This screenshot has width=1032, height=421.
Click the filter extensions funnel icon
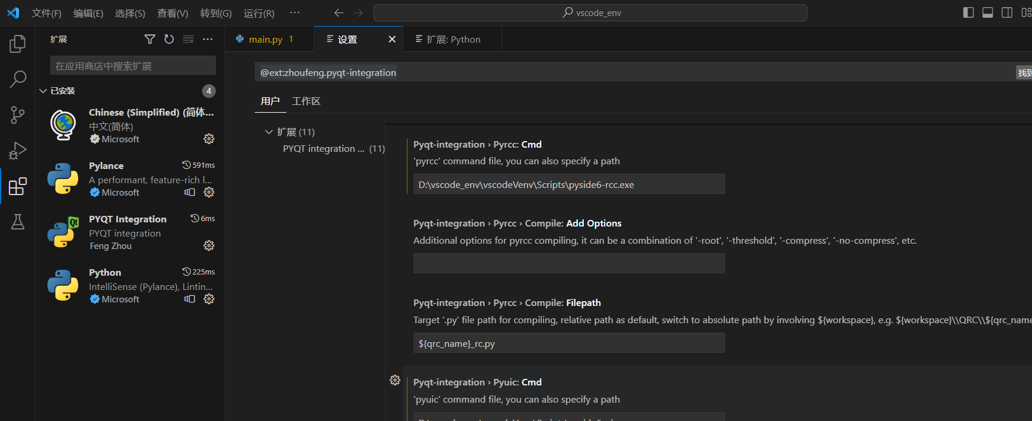pos(150,39)
